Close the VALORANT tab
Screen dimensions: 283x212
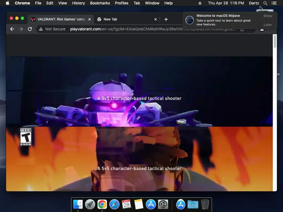[x=90, y=19]
